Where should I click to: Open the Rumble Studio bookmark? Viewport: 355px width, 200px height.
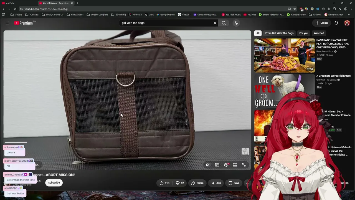coord(296,15)
